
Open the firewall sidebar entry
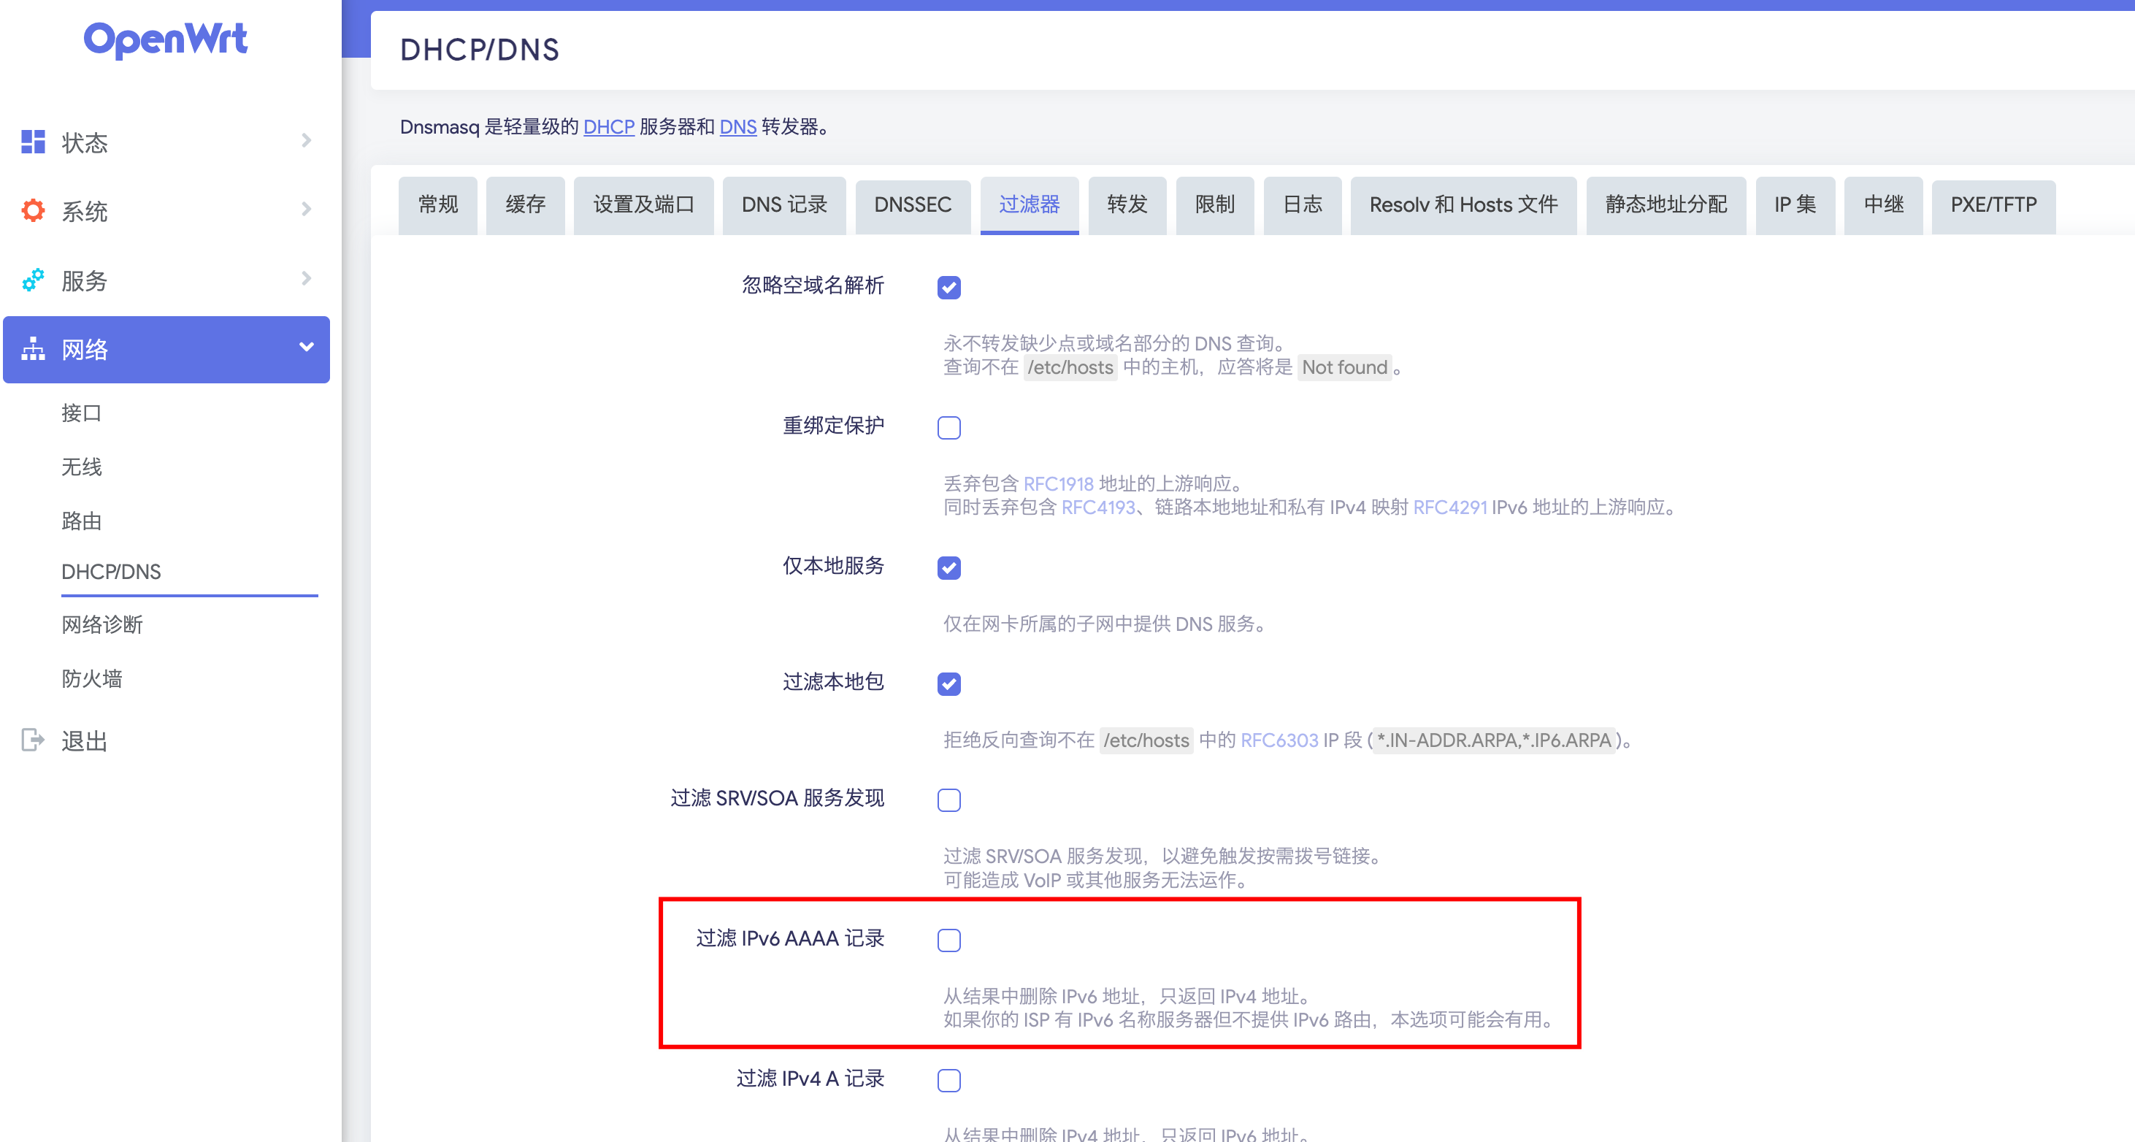pos(92,679)
